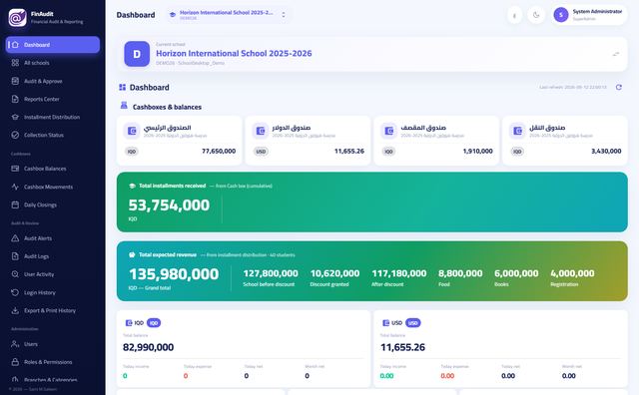The image size is (639, 395).
Task: Click the USD badge on the balance card
Action: point(413,323)
